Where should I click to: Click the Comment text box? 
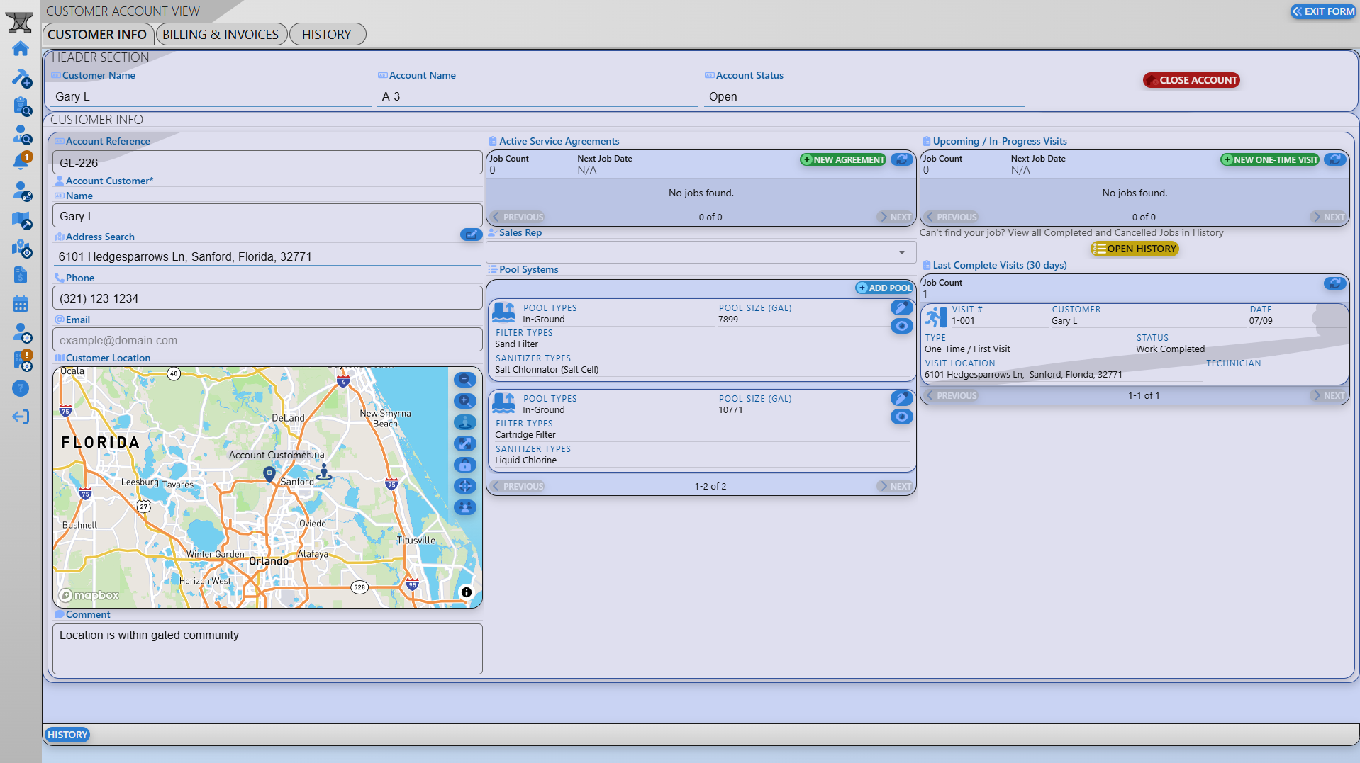tap(267, 648)
